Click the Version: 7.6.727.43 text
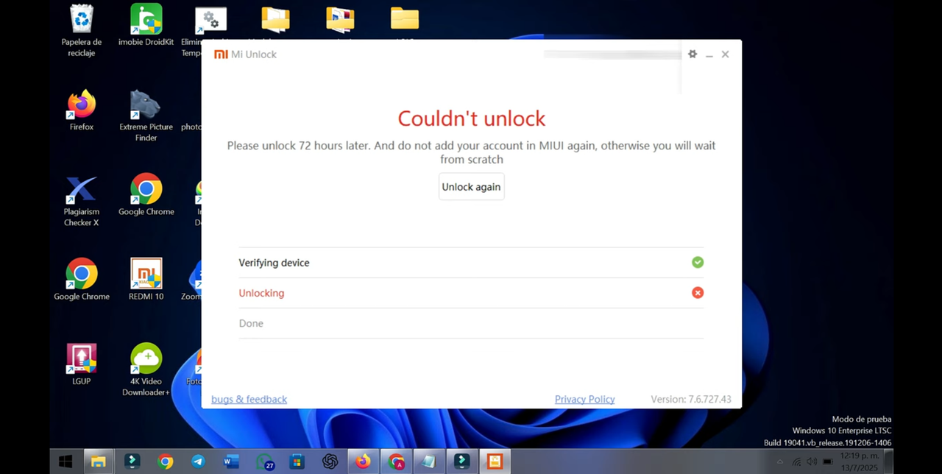Image resolution: width=942 pixels, height=474 pixels. [691, 399]
